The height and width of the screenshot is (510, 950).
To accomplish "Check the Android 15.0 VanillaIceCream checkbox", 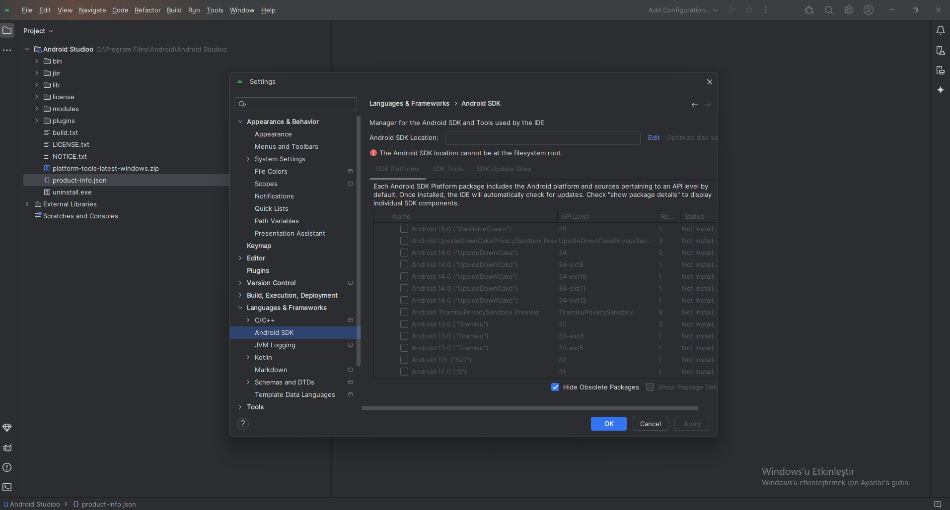I will [404, 229].
